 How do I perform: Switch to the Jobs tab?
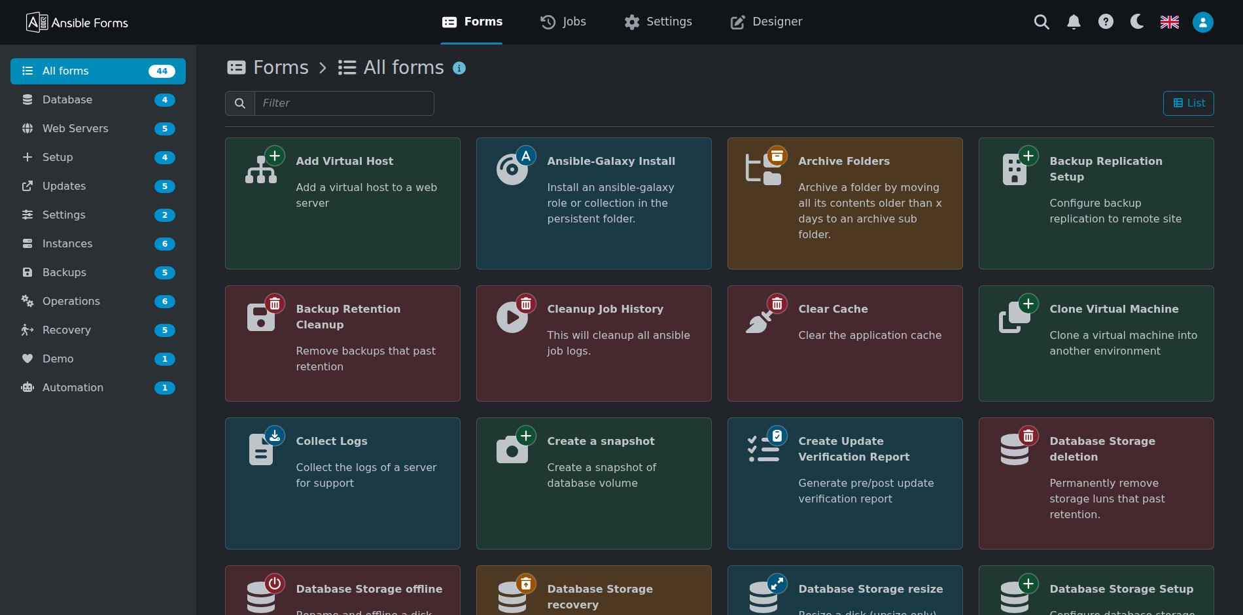563,22
